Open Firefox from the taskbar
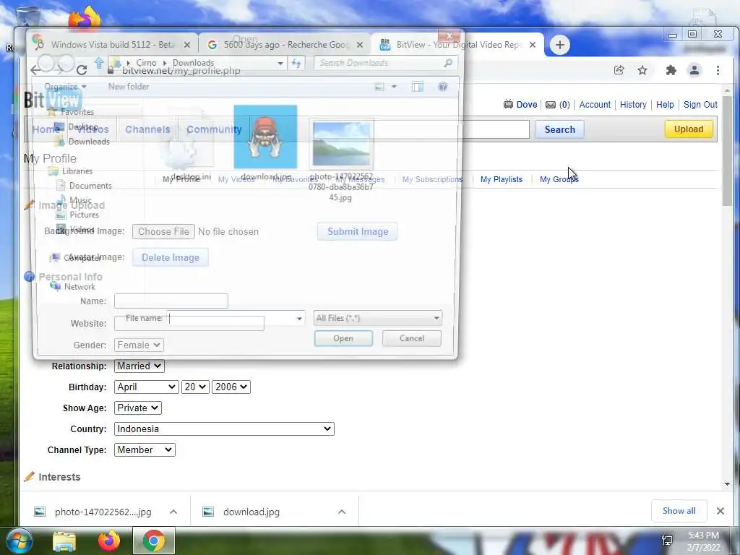 [x=108, y=541]
